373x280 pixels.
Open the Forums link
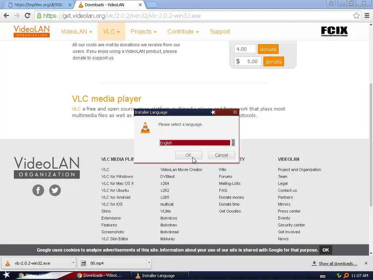point(225,176)
